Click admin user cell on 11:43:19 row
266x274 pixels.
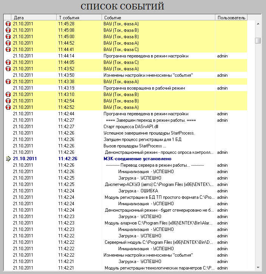coord(222,88)
